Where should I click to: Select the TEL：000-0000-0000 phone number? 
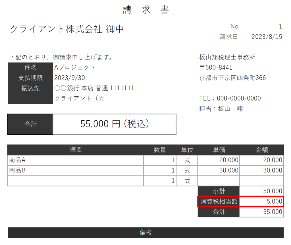tap(230, 98)
